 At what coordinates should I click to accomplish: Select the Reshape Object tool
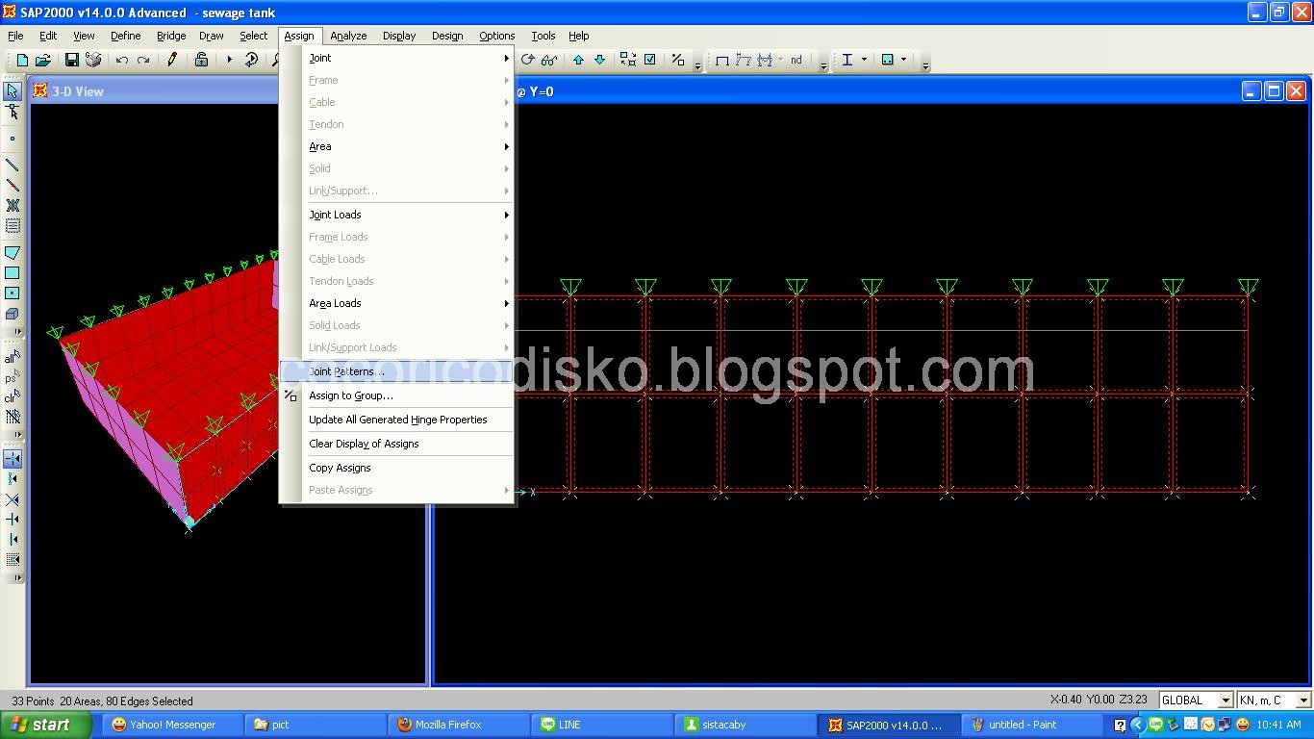pyautogui.click(x=13, y=113)
